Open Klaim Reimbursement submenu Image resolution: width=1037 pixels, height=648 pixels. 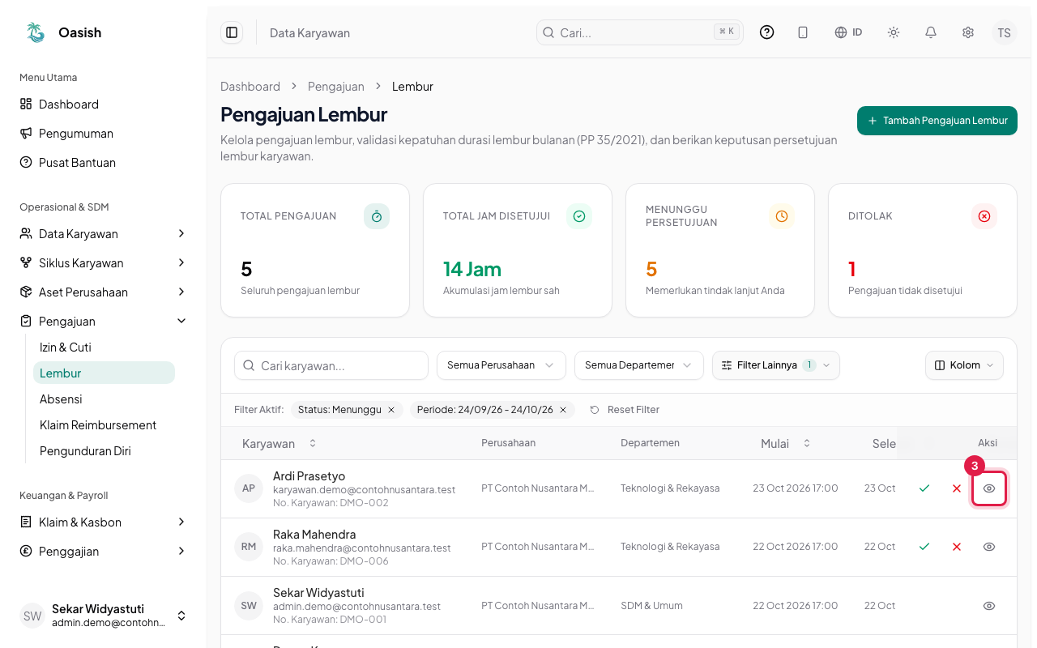click(x=104, y=425)
